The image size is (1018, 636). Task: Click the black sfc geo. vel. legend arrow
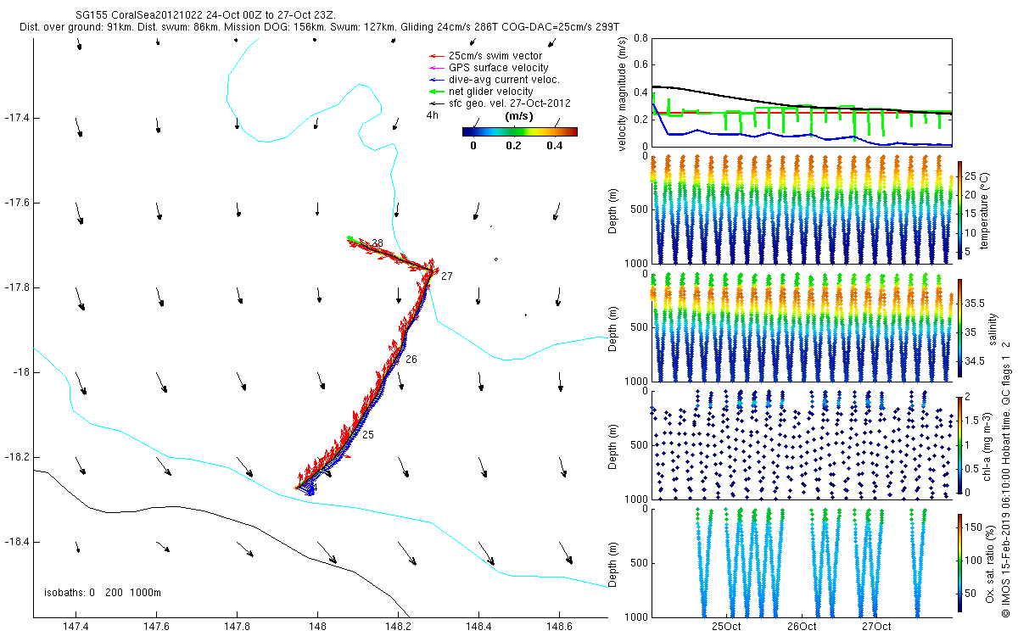pos(436,103)
